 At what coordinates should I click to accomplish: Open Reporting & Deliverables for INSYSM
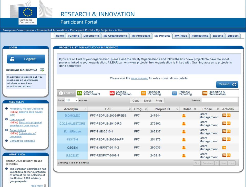pos(224,139)
